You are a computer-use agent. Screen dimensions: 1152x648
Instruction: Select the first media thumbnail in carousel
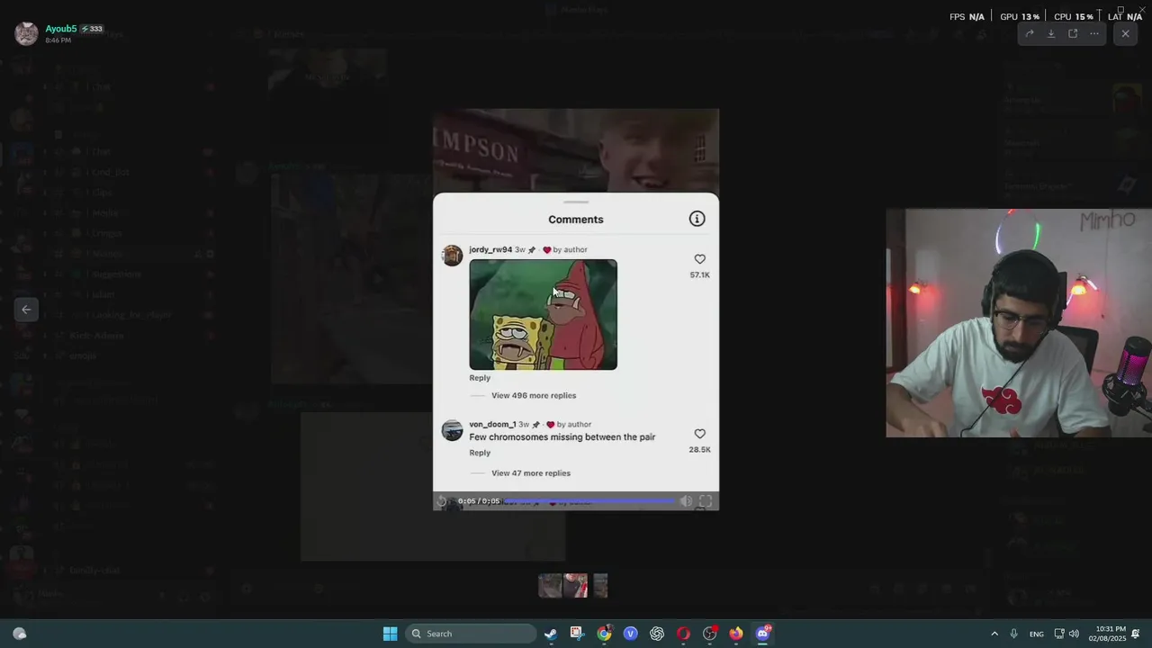tap(550, 586)
